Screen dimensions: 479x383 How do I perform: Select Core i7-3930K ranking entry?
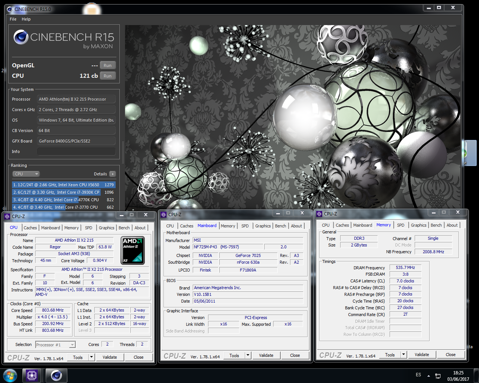[x=64, y=192]
